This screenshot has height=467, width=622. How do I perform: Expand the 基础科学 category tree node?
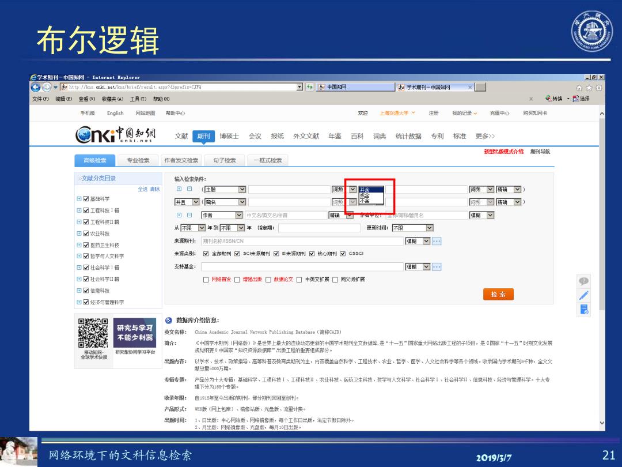[79, 199]
